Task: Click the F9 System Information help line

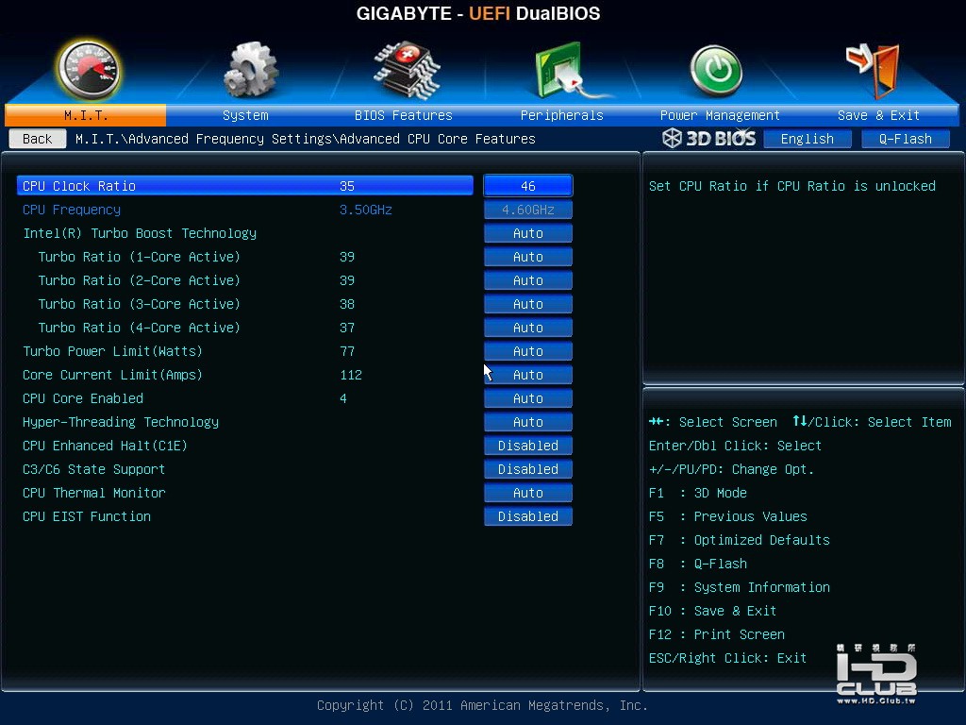Action: click(740, 587)
